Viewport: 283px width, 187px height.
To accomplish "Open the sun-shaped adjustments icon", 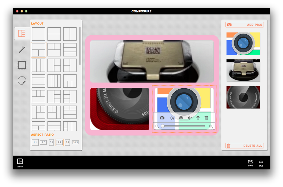I will [181, 118].
